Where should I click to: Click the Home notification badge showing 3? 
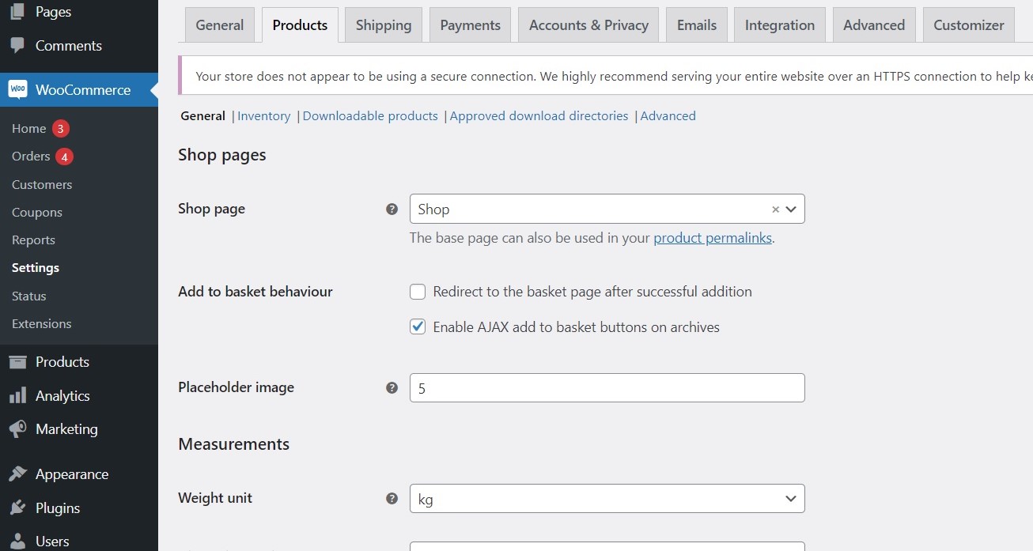click(x=61, y=128)
